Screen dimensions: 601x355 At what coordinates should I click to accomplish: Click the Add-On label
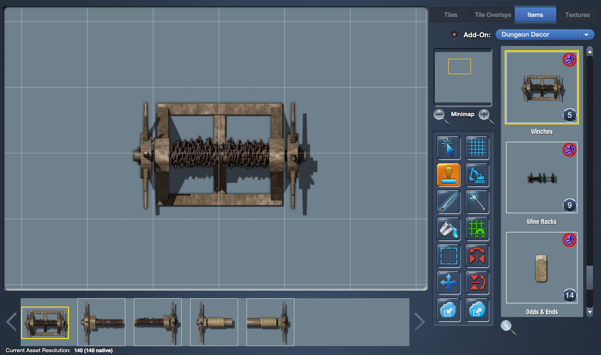[x=477, y=35]
